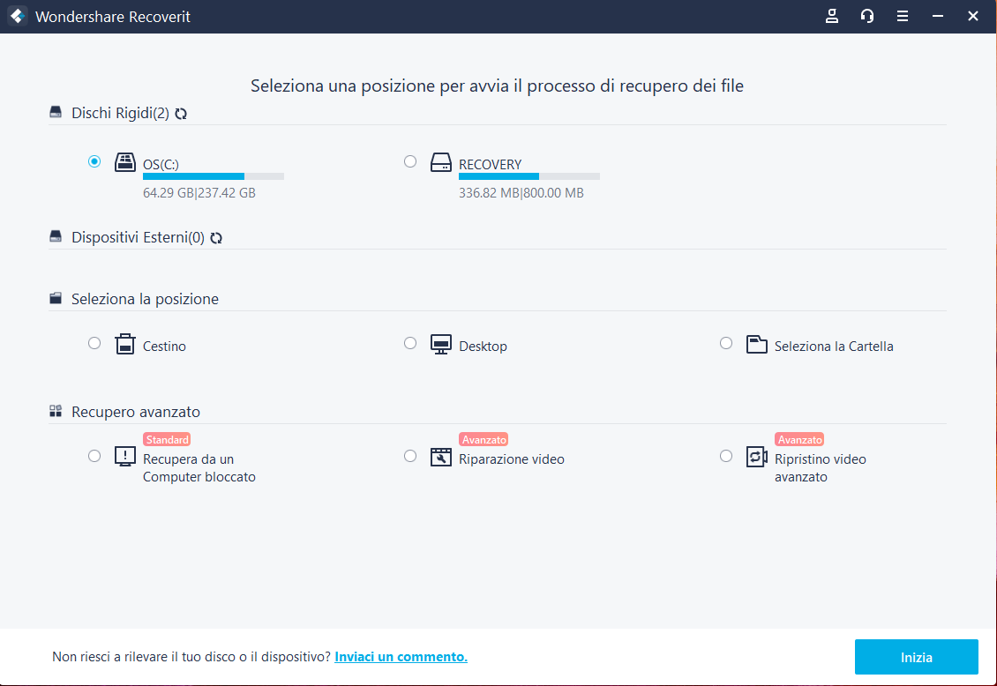The width and height of the screenshot is (997, 686).
Task: Open the Inviaci un commento link
Action: pyautogui.click(x=401, y=657)
